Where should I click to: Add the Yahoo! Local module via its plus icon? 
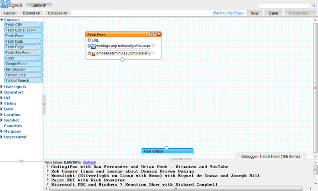click(40, 75)
